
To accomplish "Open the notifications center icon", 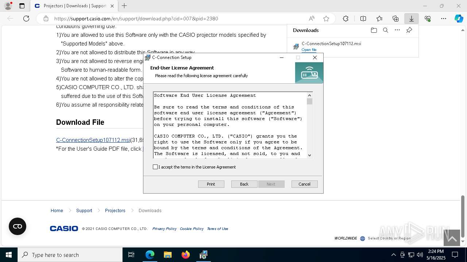I will pyautogui.click(x=455, y=255).
